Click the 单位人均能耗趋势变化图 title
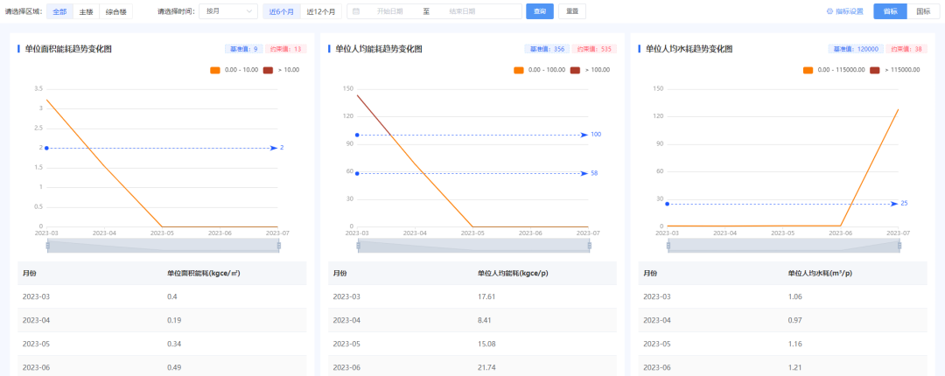Viewport: 945px width, 376px height. coord(379,50)
